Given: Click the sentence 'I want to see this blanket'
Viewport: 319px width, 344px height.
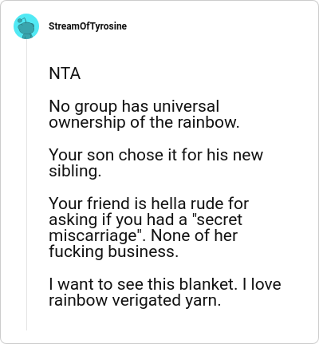Looking at the screenshot, I should click(143, 284).
